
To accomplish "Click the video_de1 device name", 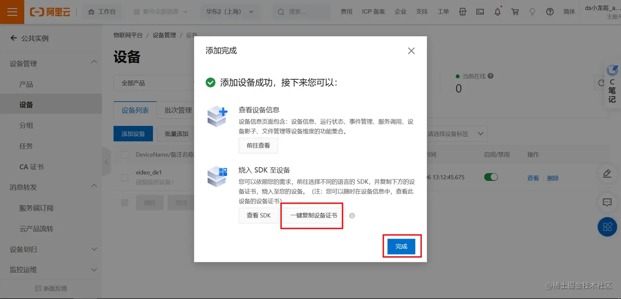I will [149, 172].
